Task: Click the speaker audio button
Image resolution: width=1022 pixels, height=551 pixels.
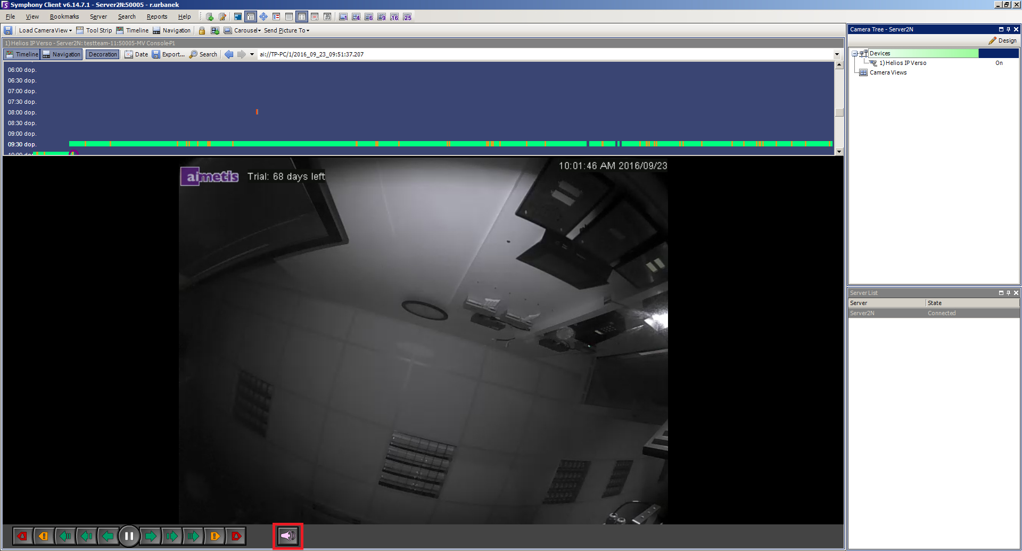Action: pos(288,536)
